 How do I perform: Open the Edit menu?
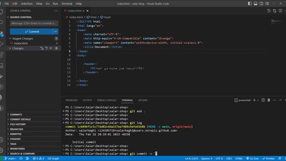(x=15, y=4)
